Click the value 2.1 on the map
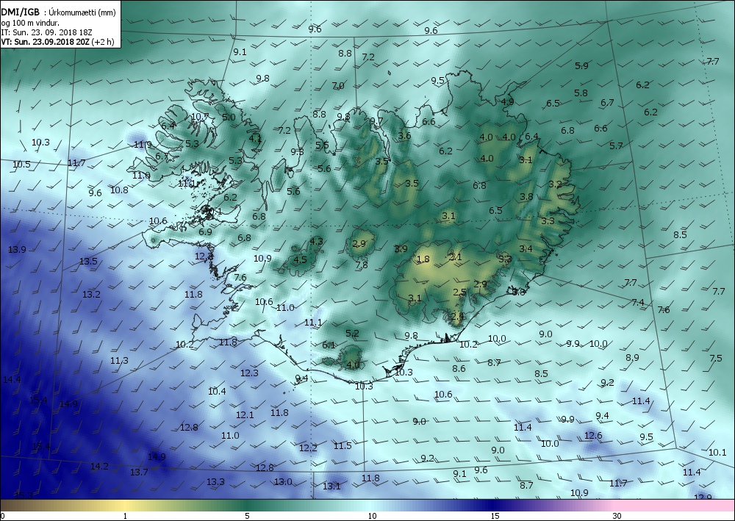The image size is (735, 521). pos(455,256)
